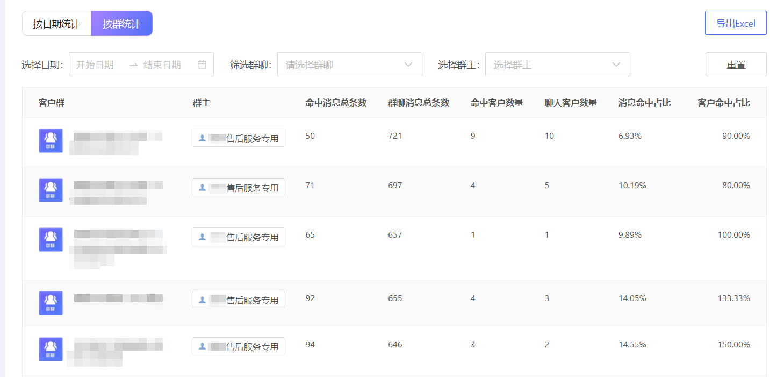Click the 消息命中占比 column header
The image size is (770, 377).
pyautogui.click(x=644, y=103)
